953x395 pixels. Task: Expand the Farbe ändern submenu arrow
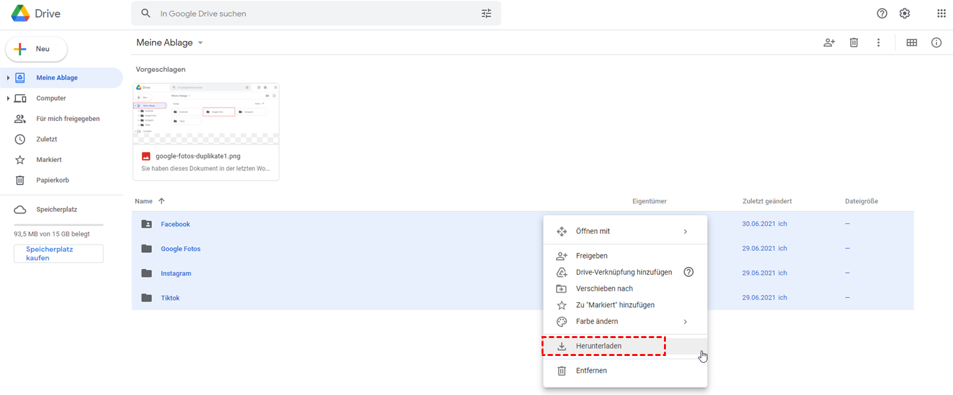tap(685, 321)
